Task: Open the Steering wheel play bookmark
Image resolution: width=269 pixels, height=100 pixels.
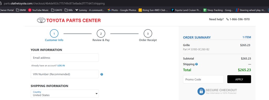Action: (251, 10)
